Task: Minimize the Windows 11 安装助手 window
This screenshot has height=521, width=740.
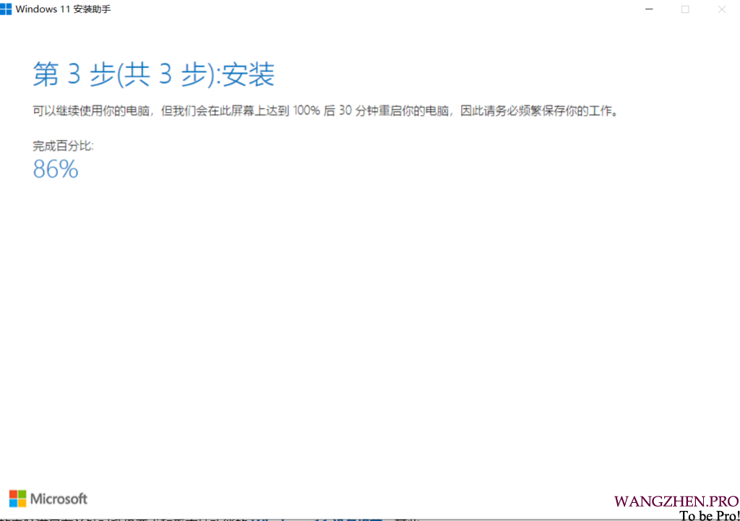Action: pos(648,9)
